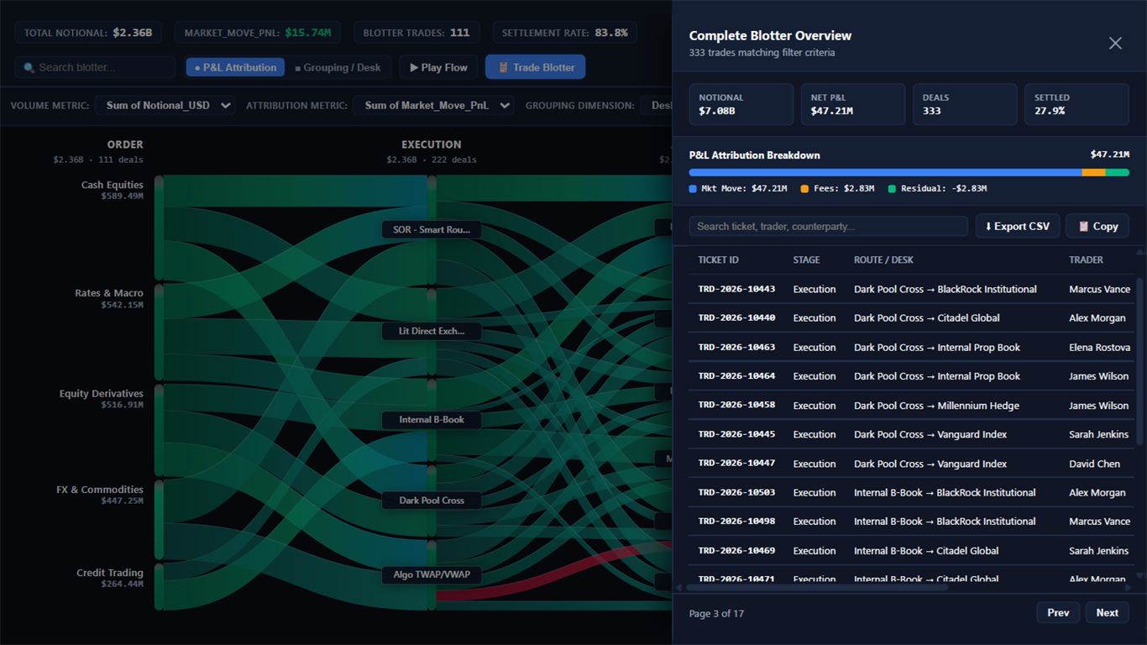Select ticket TRD-2026-10503 row
1147x645 pixels.
(x=909, y=492)
